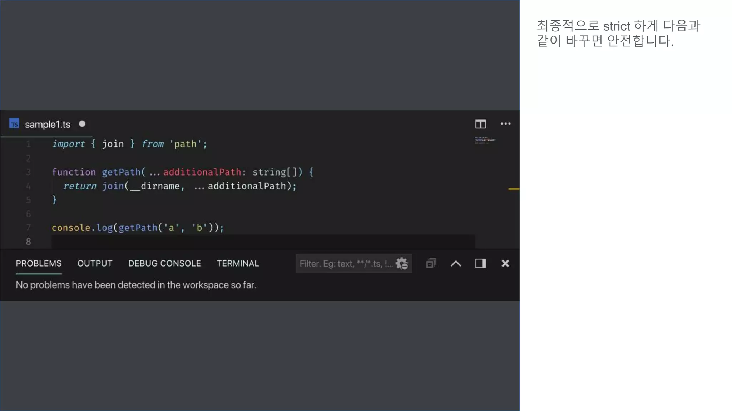Click the yellow marker on the overview ruler
This screenshot has height=411, width=732.
click(x=514, y=189)
